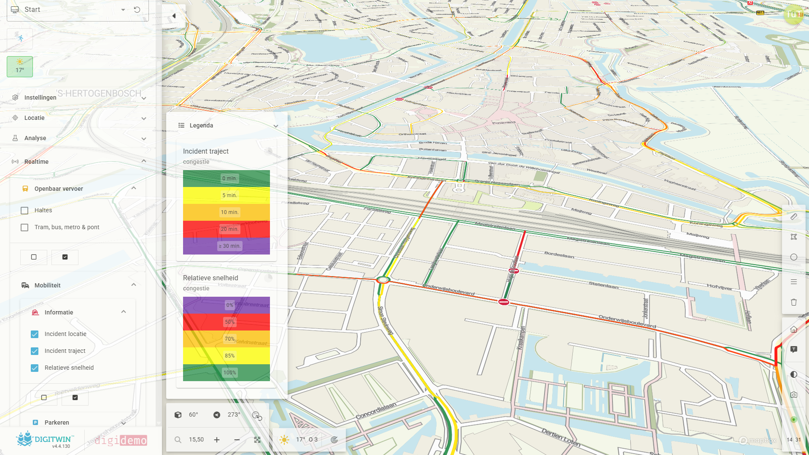This screenshot has height=455, width=809.
Task: Zoom in with the plus button
Action: click(x=216, y=439)
